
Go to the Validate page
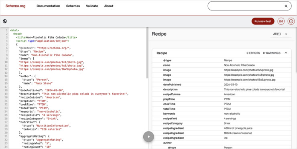pos(92,6)
